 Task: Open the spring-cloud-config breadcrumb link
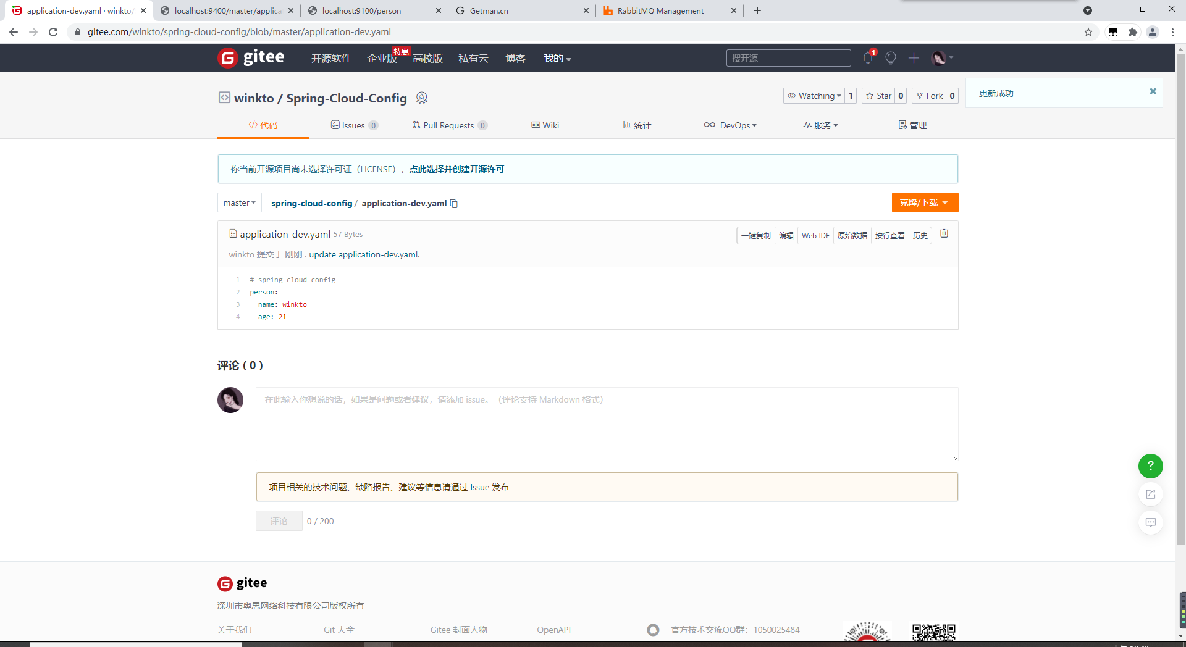point(311,203)
